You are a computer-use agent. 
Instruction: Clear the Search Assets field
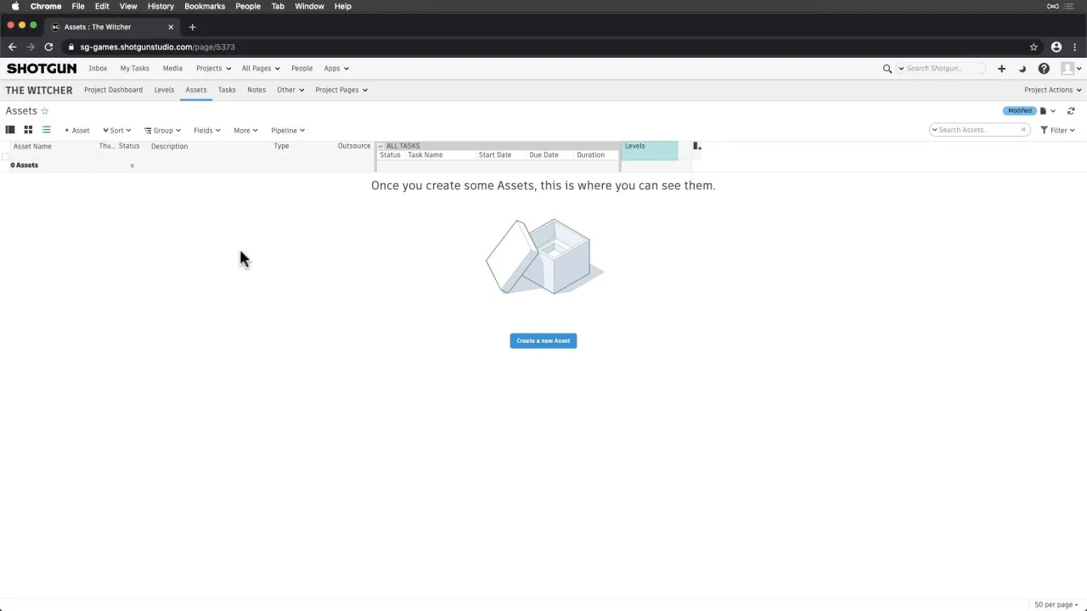click(x=1023, y=130)
